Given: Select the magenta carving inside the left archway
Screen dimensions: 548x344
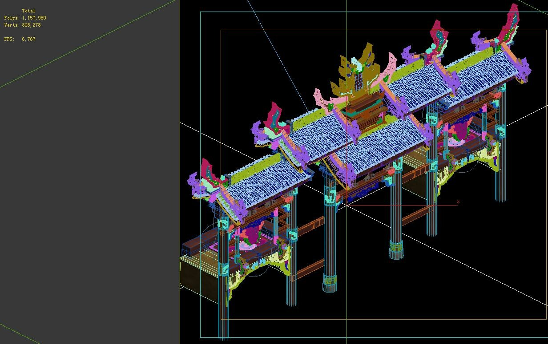Looking at the screenshot, I should pyautogui.click(x=251, y=235).
